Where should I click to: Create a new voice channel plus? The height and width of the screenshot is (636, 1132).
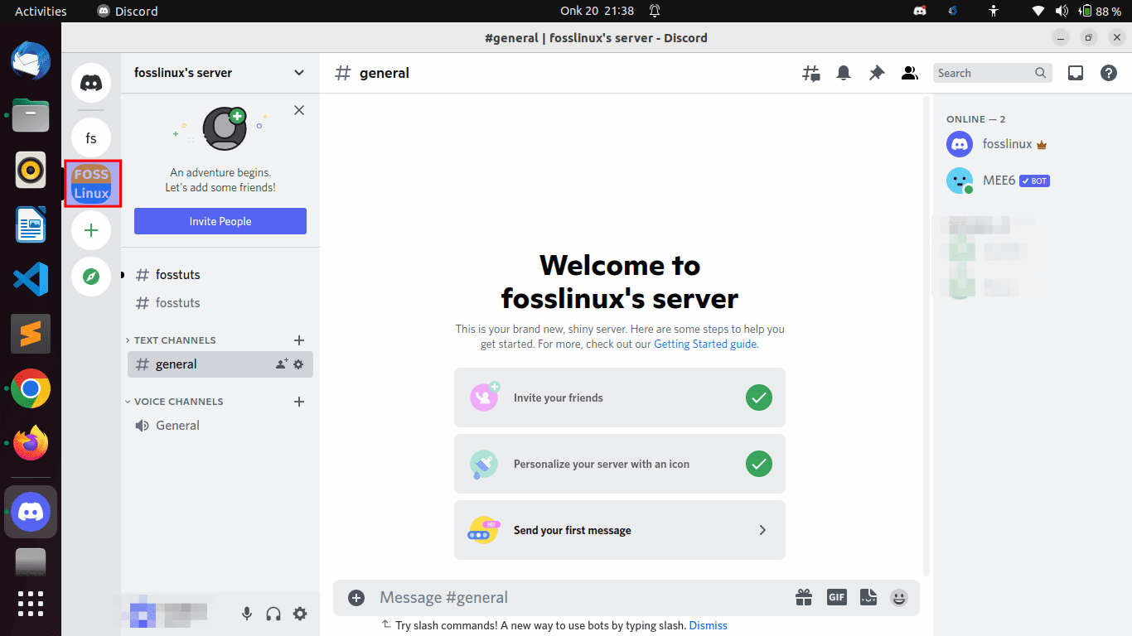coord(299,402)
